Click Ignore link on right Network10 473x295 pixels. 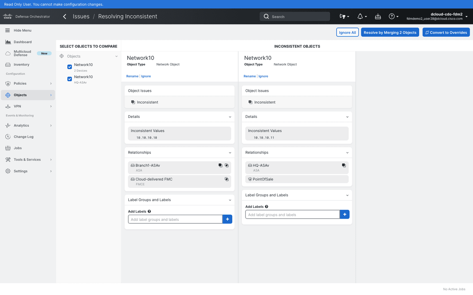pos(263,76)
